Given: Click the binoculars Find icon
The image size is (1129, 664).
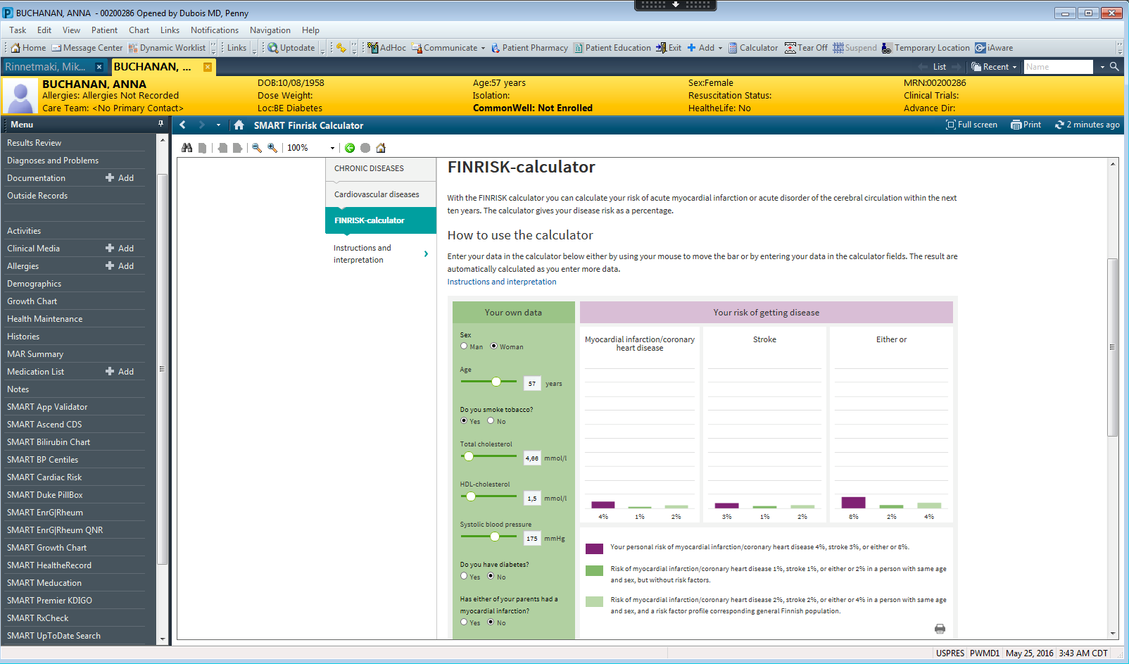Looking at the screenshot, I should (x=187, y=148).
